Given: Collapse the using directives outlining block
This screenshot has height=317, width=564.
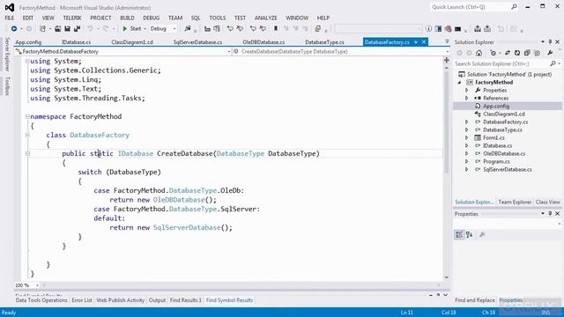Looking at the screenshot, I should tap(27, 61).
